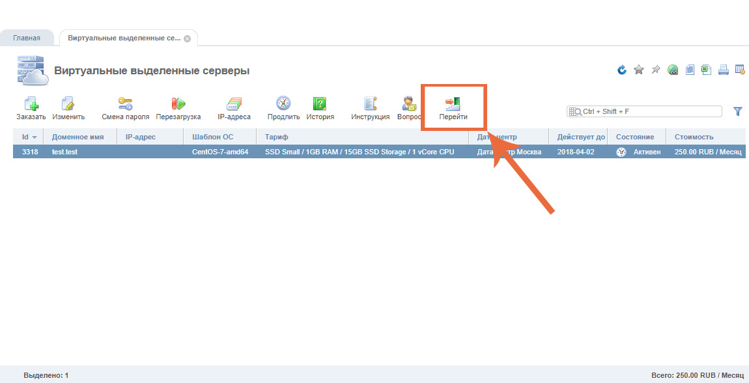The width and height of the screenshot is (749, 383).
Task: Export table to Excel icon
Action: [707, 70]
